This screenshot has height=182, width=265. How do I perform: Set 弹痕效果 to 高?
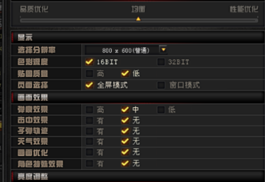[x=89, y=110]
